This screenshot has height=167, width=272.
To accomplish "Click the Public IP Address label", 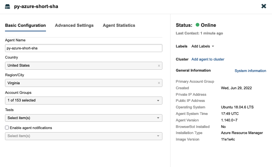I will pyautogui.click(x=190, y=101).
